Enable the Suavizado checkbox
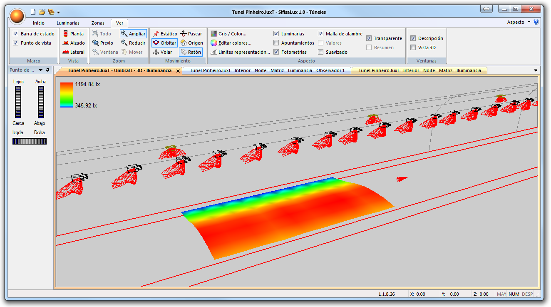This screenshot has height=307, width=551. click(321, 52)
